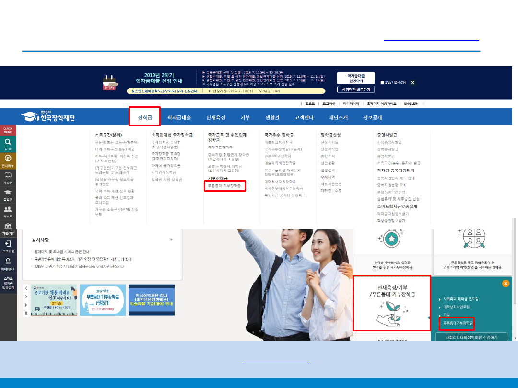518x388 pixels.
Task: Expand 공지사항 with the plus button
Action: click(171, 240)
